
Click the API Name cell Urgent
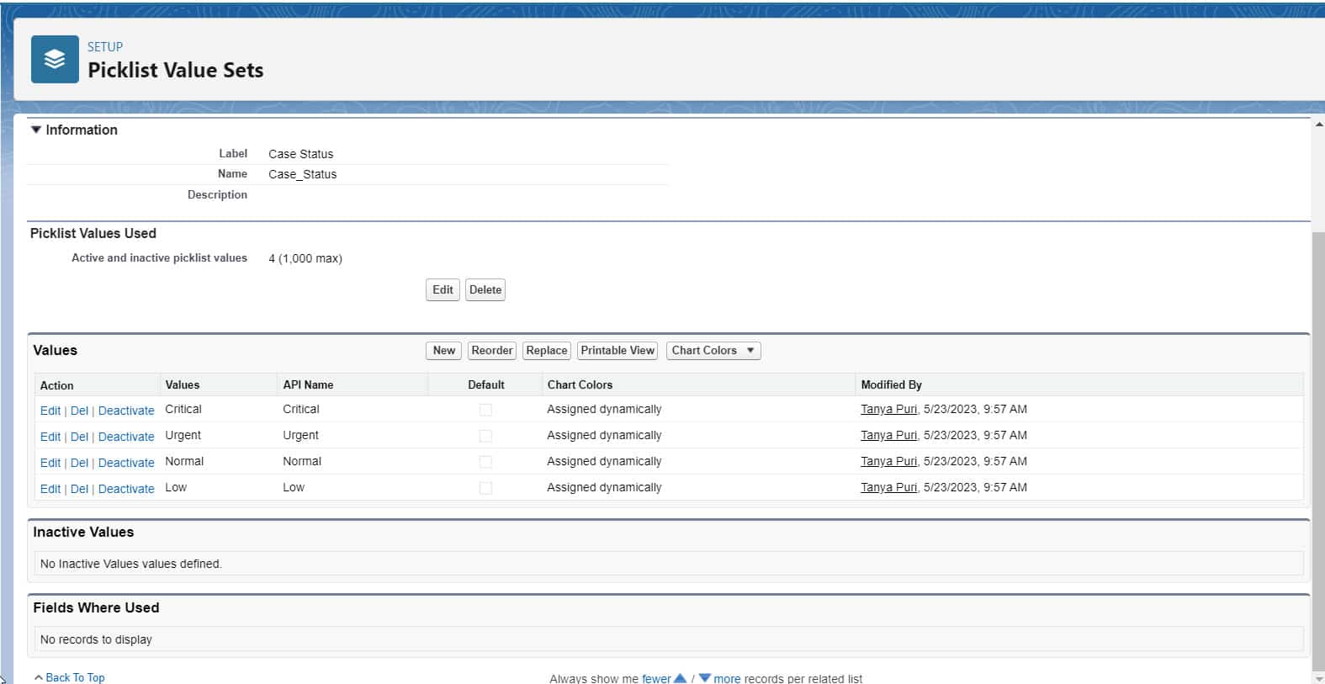click(x=300, y=435)
